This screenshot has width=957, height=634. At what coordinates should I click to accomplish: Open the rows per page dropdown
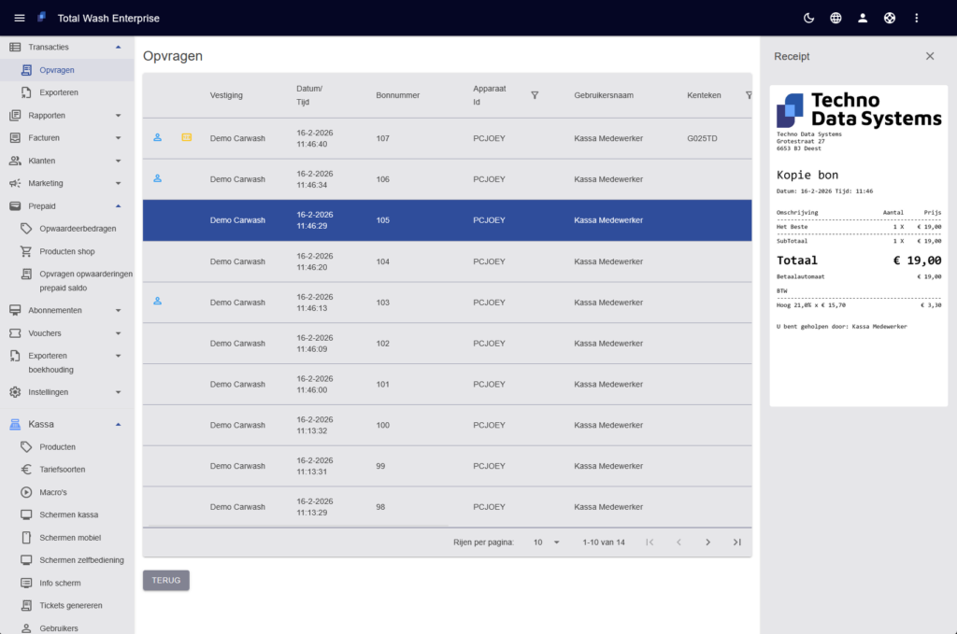coord(546,542)
